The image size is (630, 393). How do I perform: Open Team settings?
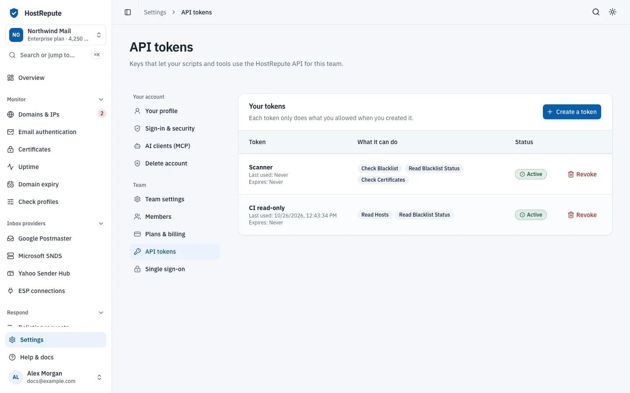(175, 199)
